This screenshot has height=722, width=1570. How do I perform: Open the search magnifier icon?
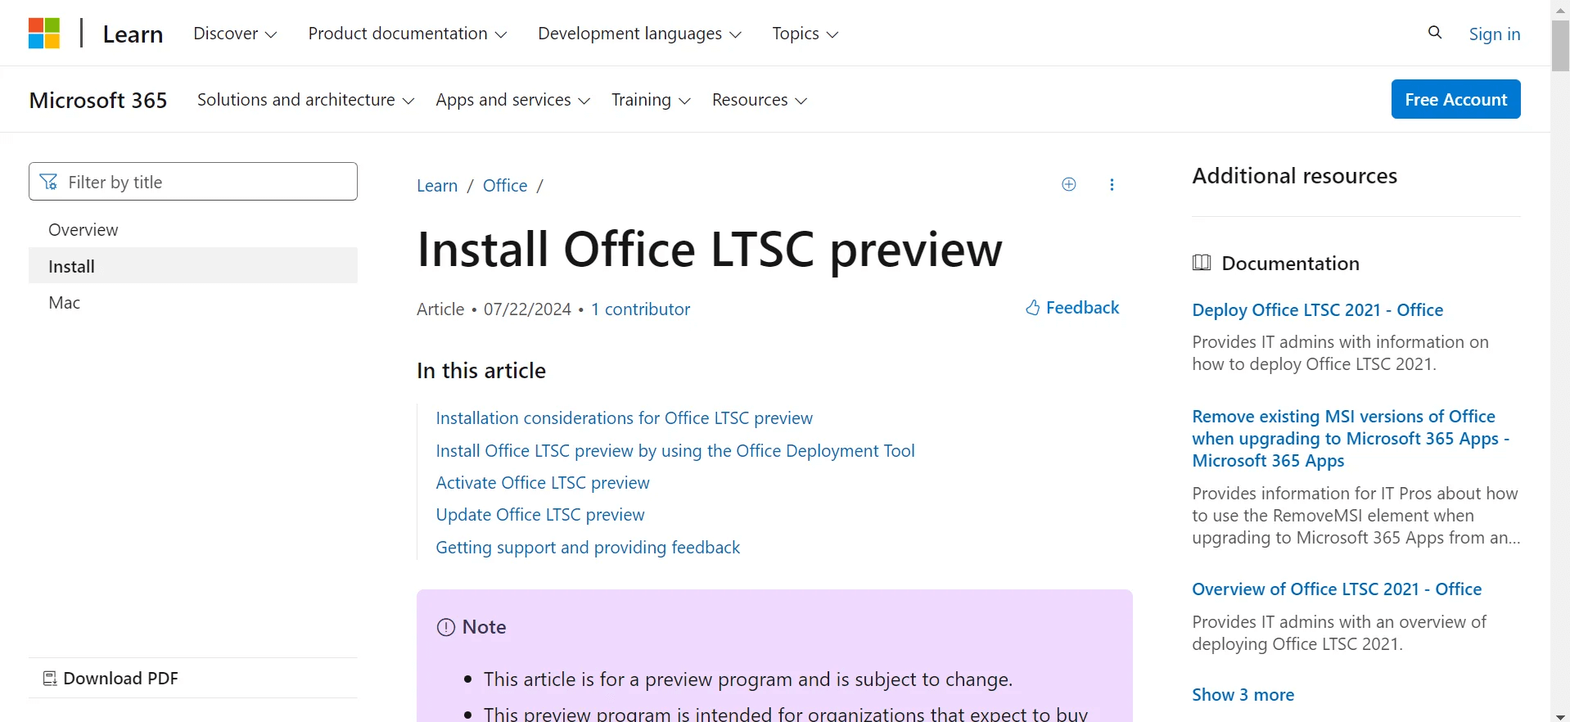(x=1435, y=33)
